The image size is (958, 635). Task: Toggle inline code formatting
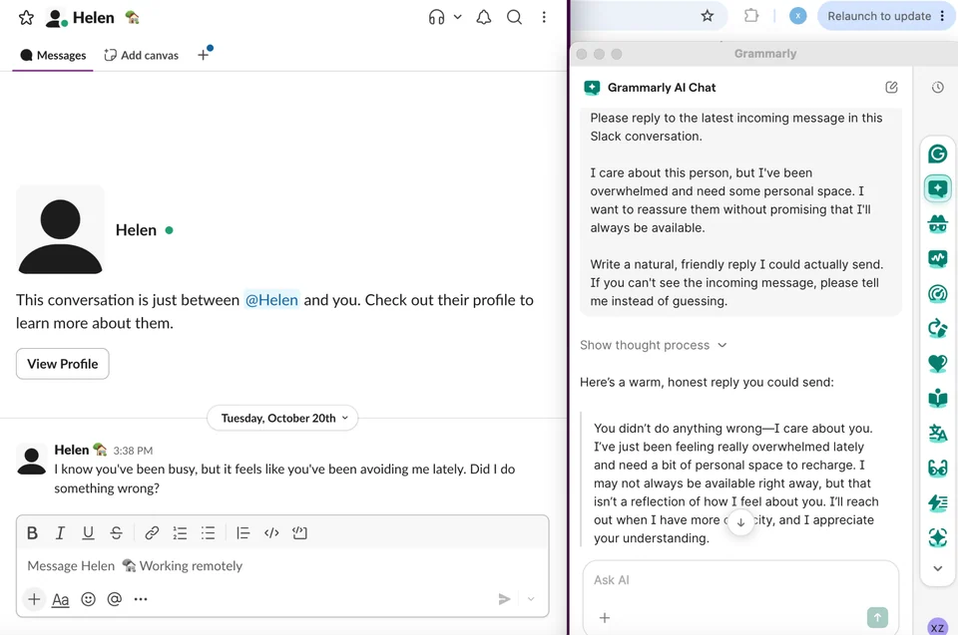tap(271, 533)
